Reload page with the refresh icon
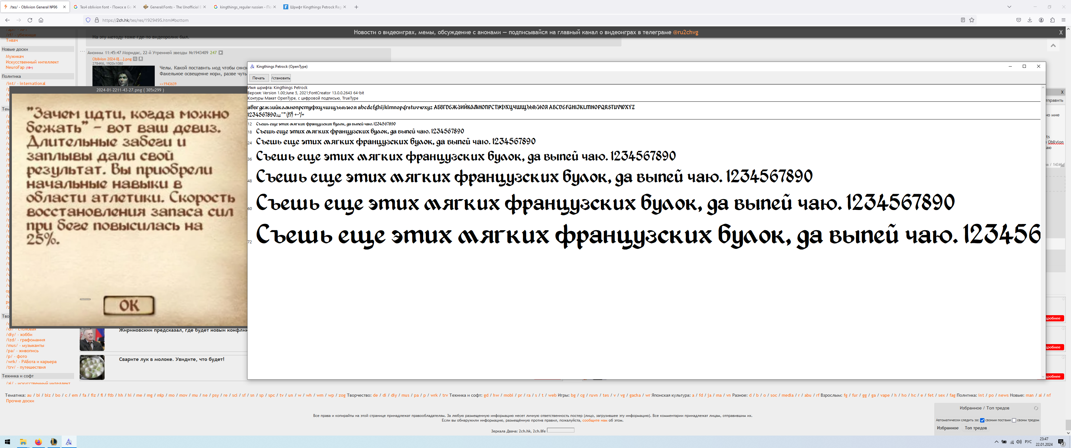Image resolution: width=1071 pixels, height=448 pixels. pyautogui.click(x=30, y=20)
